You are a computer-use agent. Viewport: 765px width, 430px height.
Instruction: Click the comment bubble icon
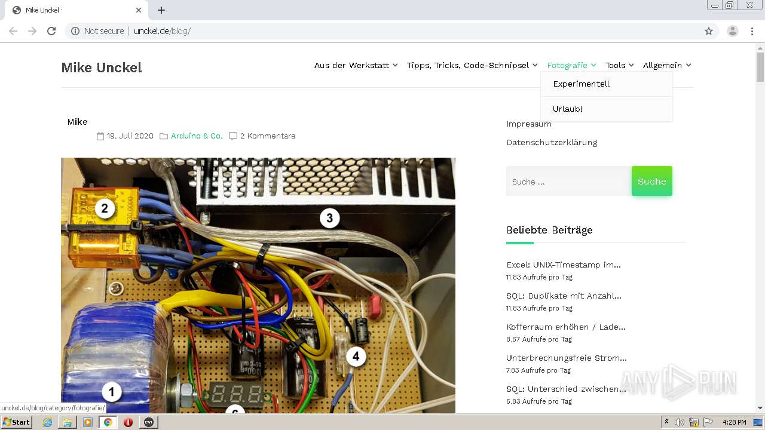pos(233,136)
